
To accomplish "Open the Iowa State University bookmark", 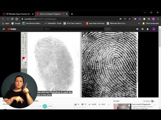I will (95, 23).
